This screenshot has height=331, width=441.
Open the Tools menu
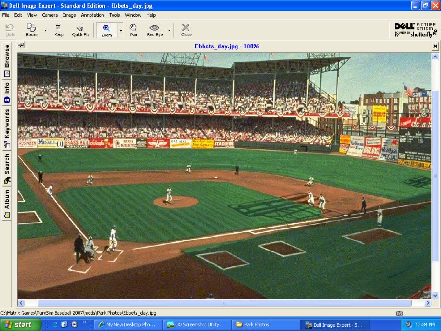click(114, 15)
